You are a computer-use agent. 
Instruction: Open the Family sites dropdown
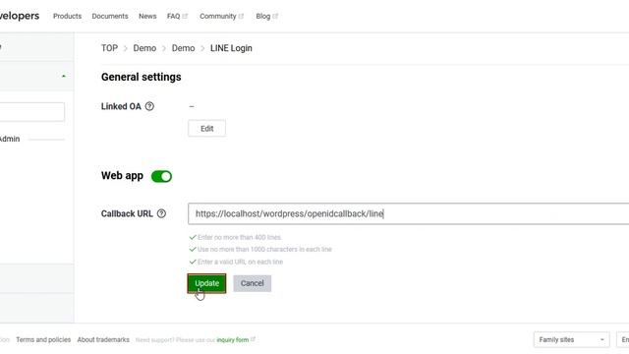coord(571,339)
